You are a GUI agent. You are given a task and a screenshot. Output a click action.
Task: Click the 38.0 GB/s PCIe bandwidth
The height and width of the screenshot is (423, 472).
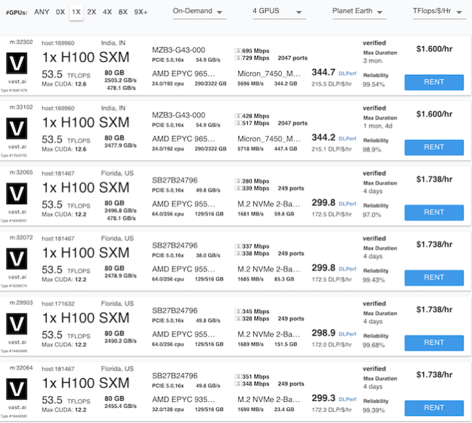click(208, 255)
